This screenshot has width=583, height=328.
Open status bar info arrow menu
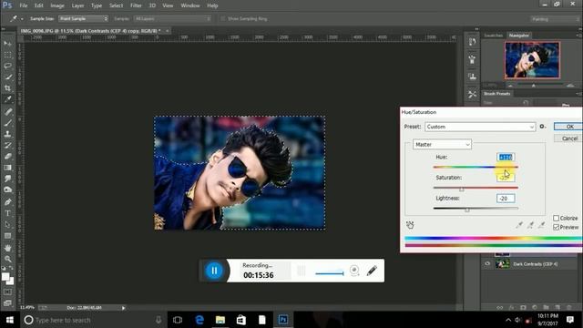pos(124,308)
